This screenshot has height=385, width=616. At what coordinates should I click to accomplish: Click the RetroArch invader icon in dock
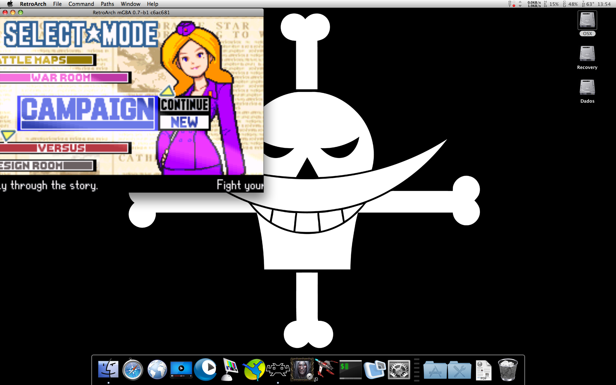(x=278, y=370)
